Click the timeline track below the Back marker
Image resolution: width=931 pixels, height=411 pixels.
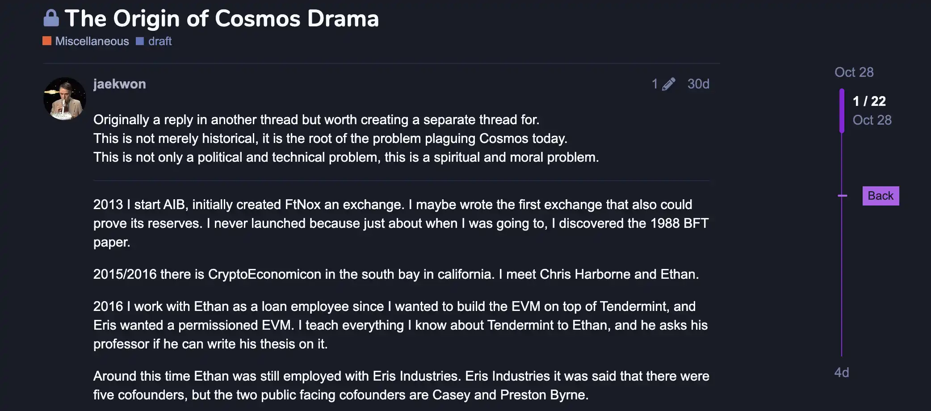[x=842, y=277]
